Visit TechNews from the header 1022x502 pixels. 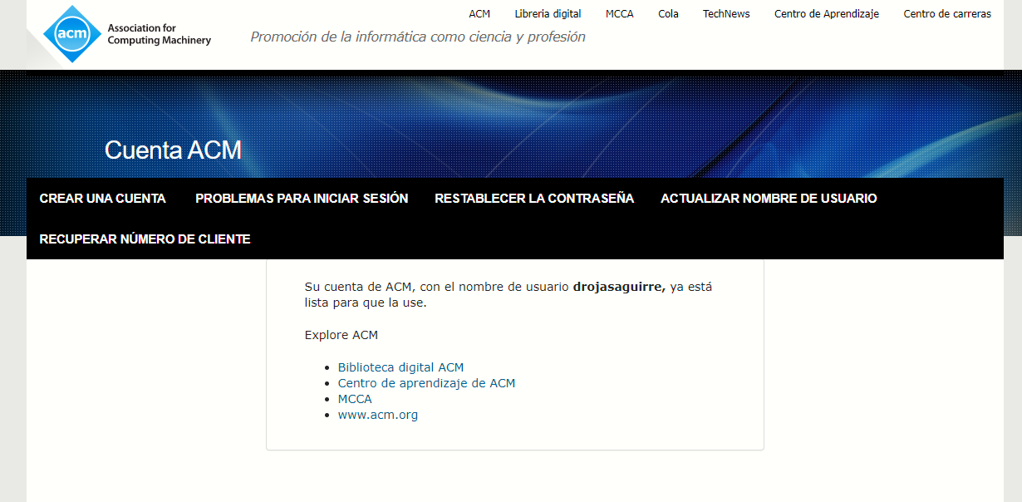726,14
